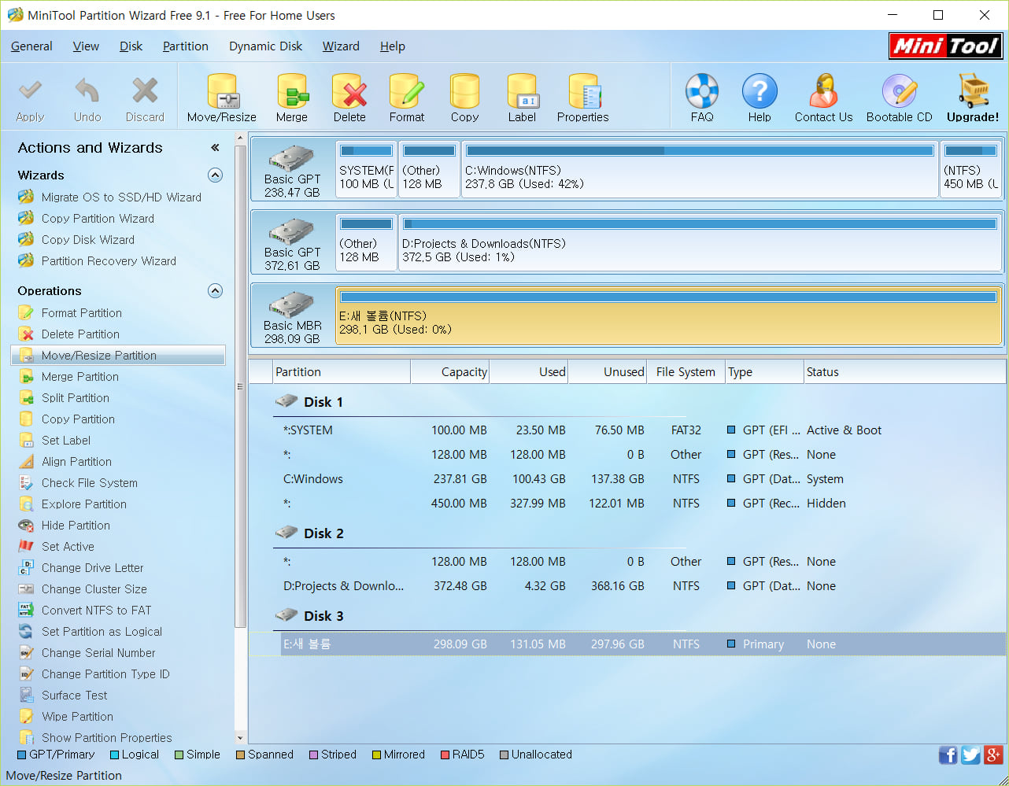Open the View menu
Screen dimensions: 1009x786
click(x=86, y=46)
